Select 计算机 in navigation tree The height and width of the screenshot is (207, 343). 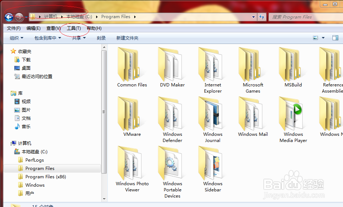click(x=25, y=143)
